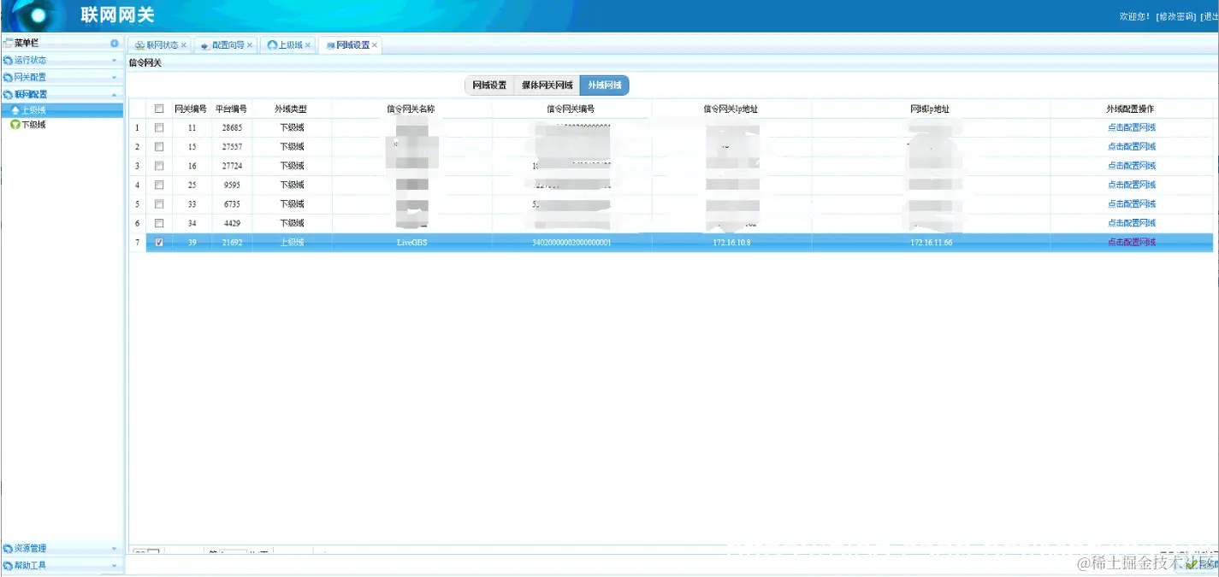Click the 帮助工具 section icon
Viewport: 1219px width, 577px height.
(8, 566)
